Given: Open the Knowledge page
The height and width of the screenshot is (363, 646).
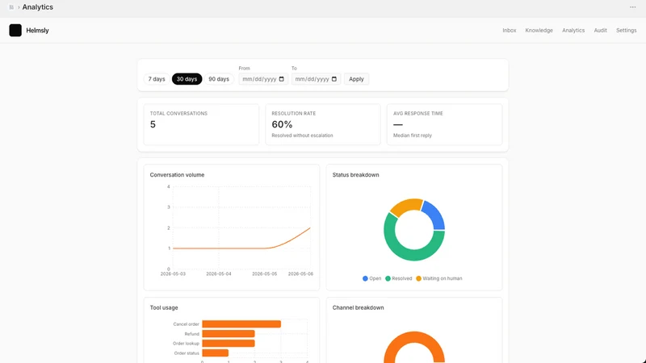Looking at the screenshot, I should click(x=539, y=31).
